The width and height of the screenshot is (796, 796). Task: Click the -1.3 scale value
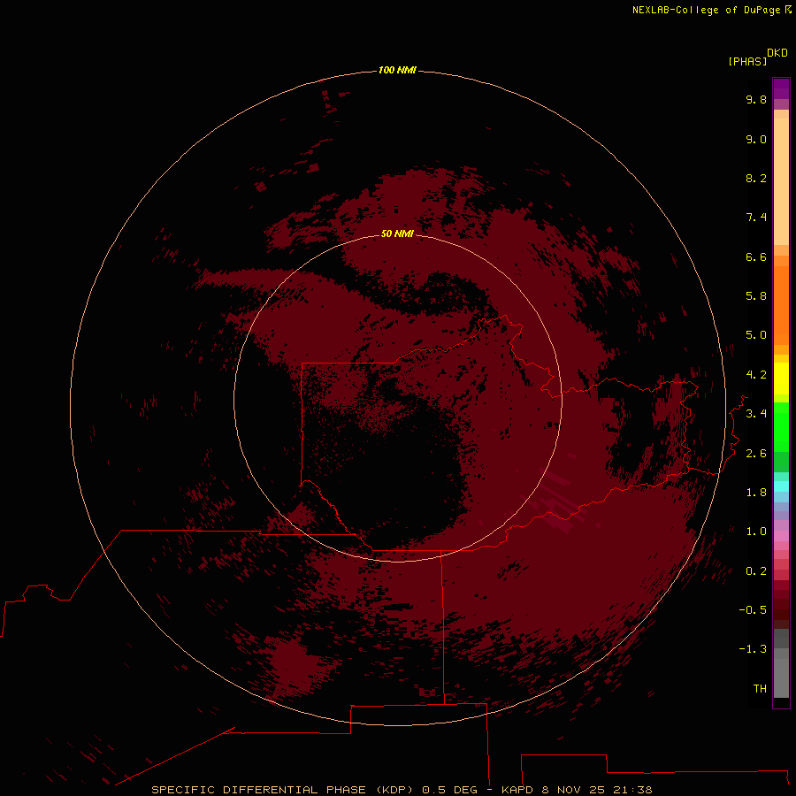(753, 649)
